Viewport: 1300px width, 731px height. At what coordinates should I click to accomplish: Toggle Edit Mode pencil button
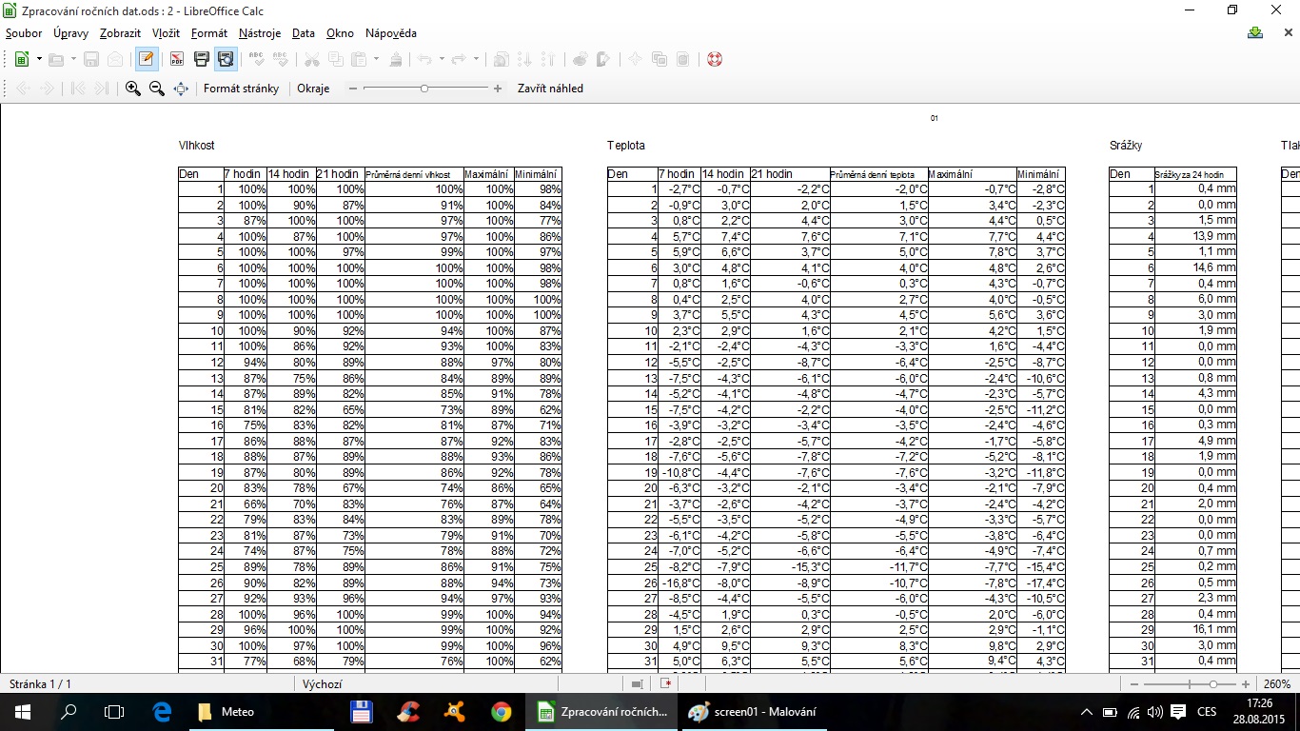(x=146, y=59)
